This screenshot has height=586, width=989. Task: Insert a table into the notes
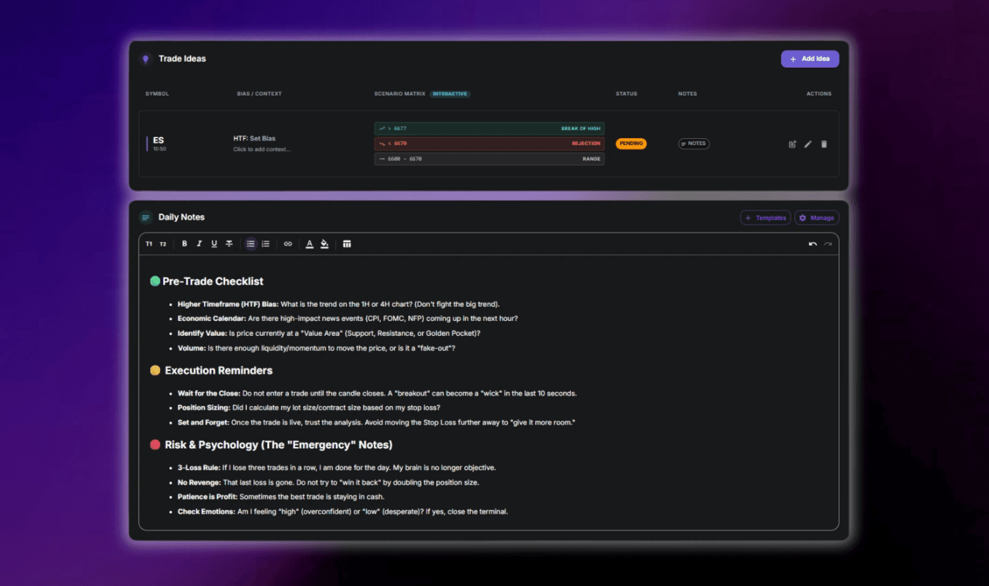pyautogui.click(x=347, y=244)
